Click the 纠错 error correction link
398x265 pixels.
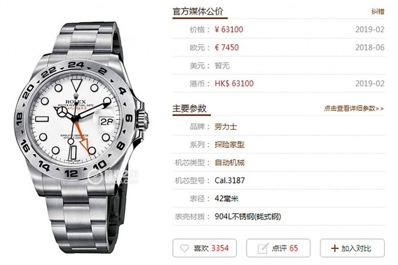378,11
